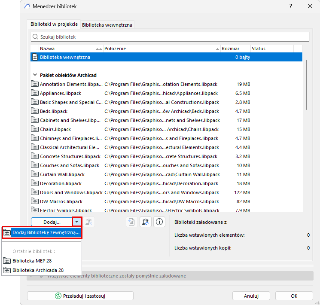Sort by the Położenie column arrow

click(x=217, y=49)
